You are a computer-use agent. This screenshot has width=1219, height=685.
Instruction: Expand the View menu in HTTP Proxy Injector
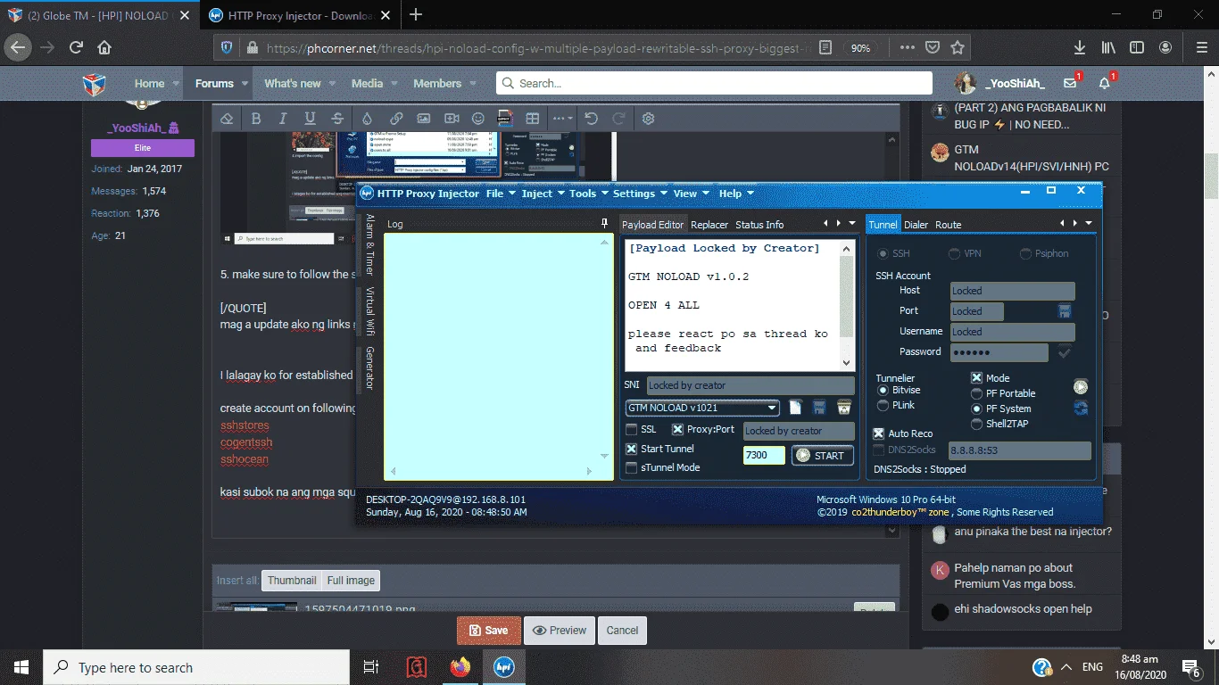click(692, 194)
